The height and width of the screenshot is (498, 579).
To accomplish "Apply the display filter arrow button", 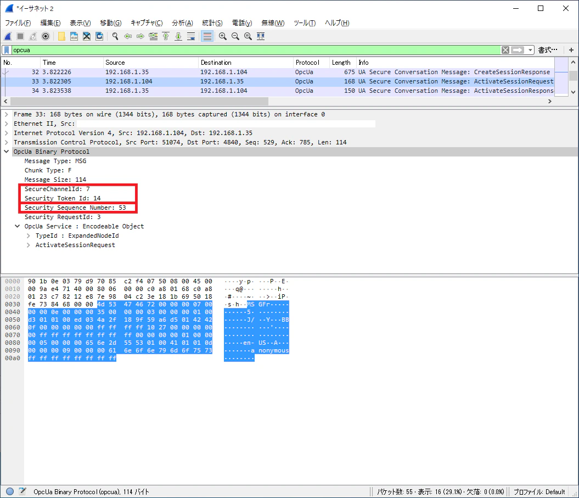I will [518, 50].
